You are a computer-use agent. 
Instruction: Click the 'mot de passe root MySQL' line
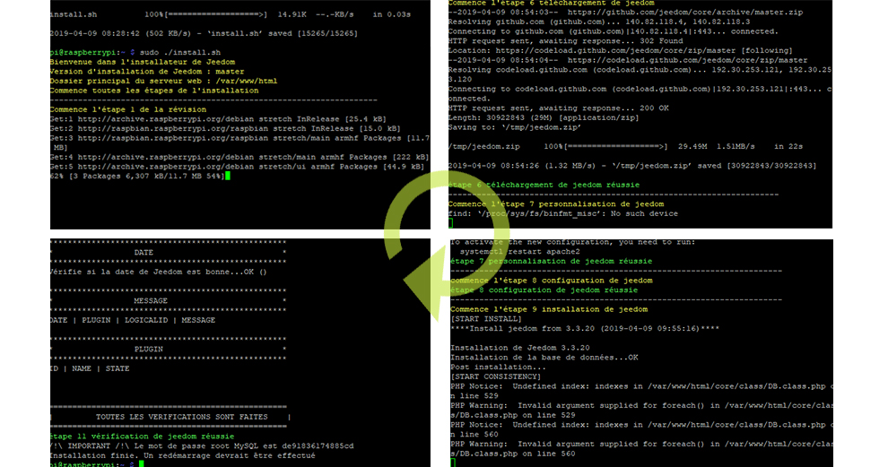click(x=202, y=446)
